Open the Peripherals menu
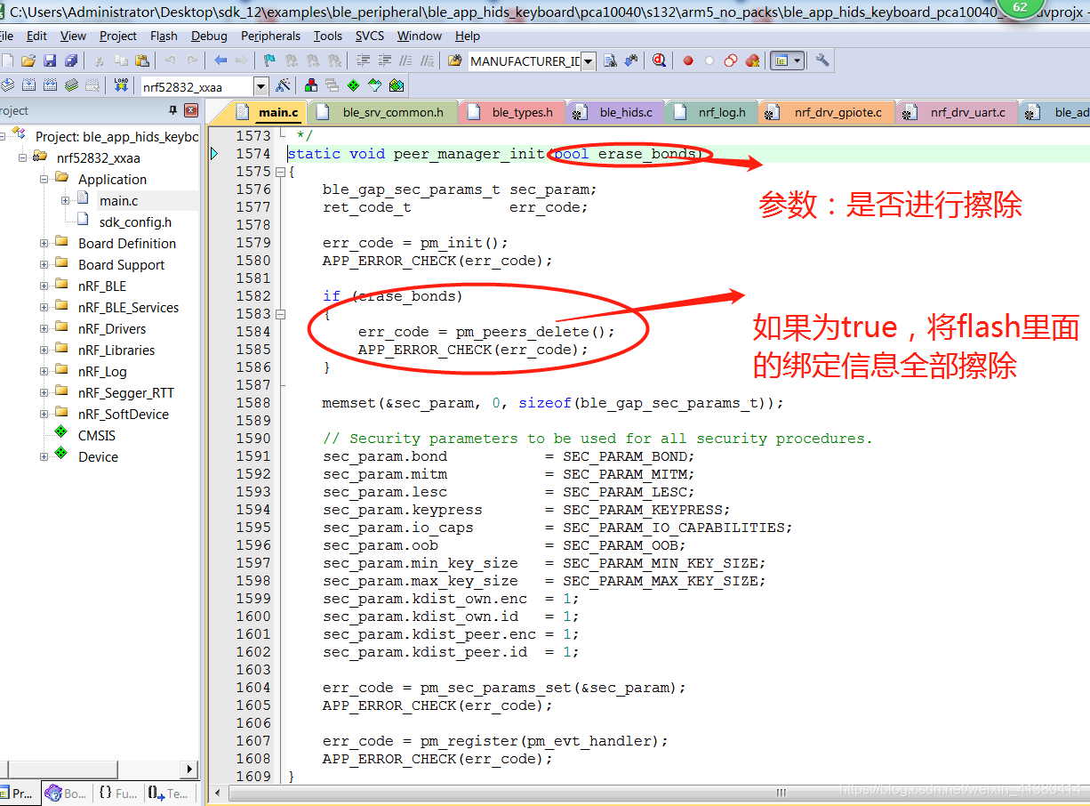The width and height of the screenshot is (1090, 806). point(270,36)
